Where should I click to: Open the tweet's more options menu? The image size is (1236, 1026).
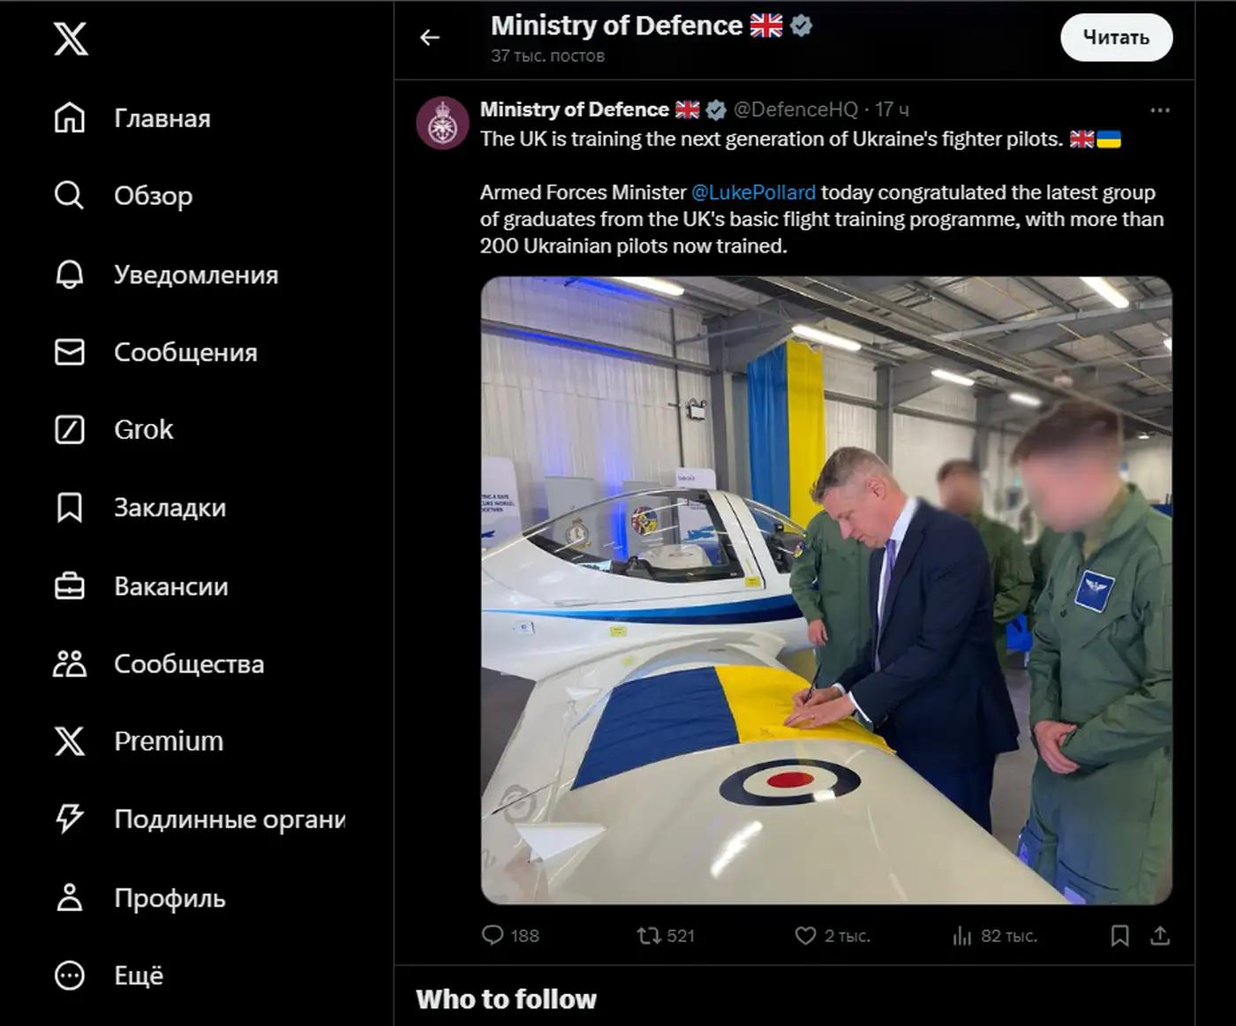[1159, 109]
